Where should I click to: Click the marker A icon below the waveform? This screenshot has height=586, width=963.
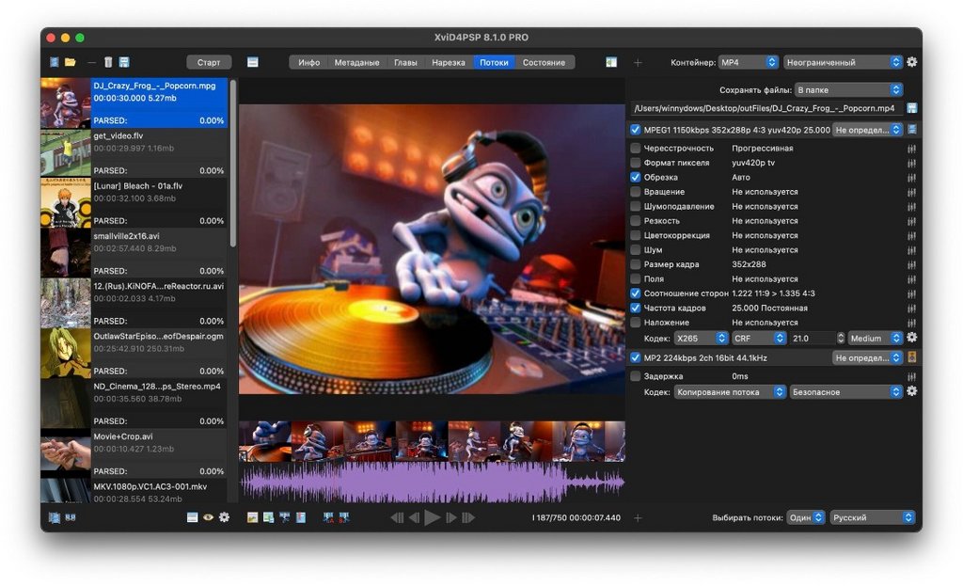pyautogui.click(x=328, y=517)
